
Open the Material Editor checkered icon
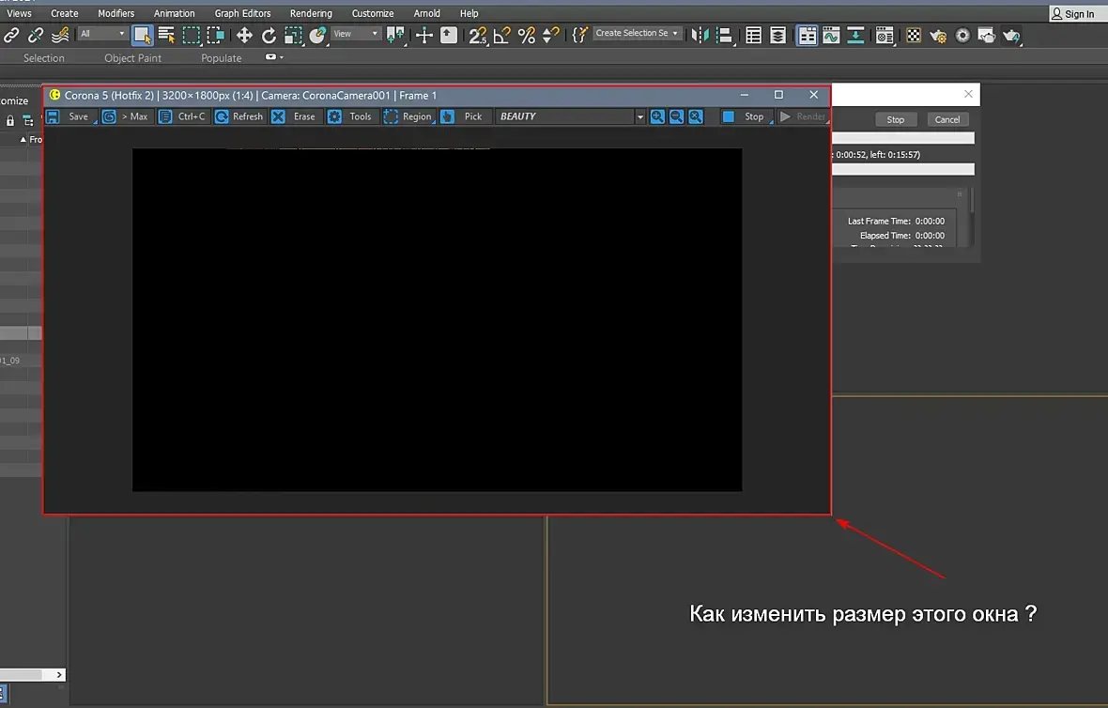[914, 35]
